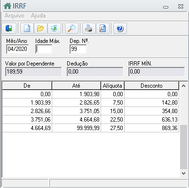
Task: Select cell 4.664,68 in Até column
Action: click(76, 120)
